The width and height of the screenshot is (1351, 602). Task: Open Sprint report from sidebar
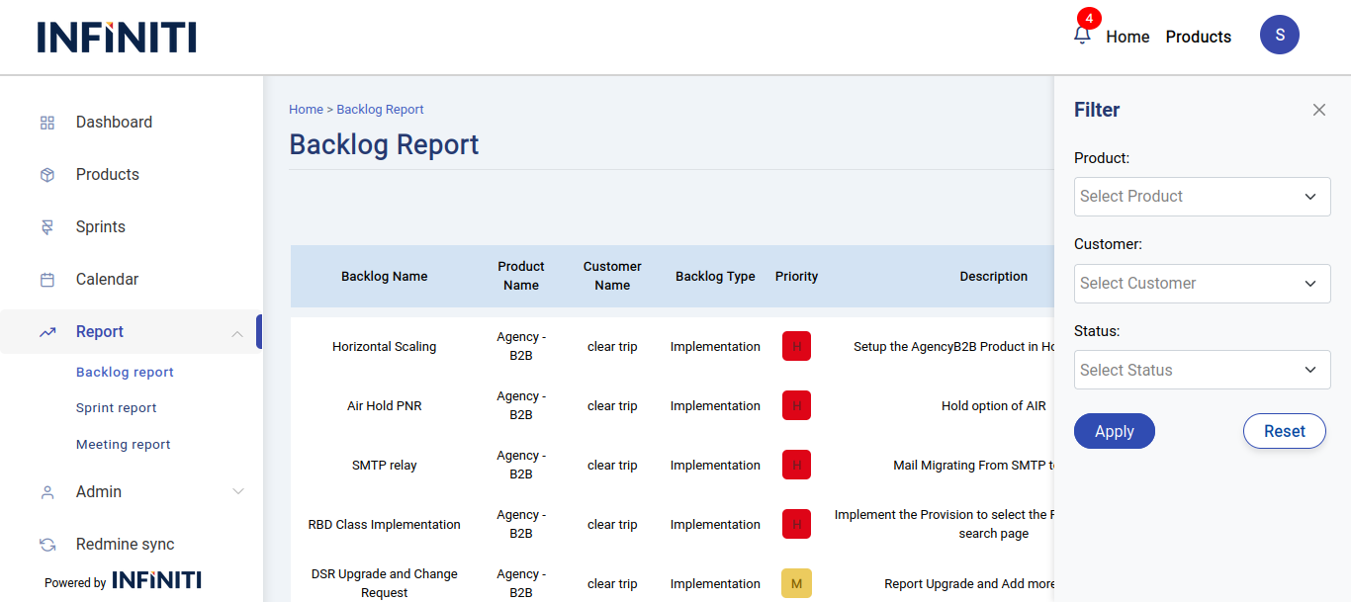pos(116,408)
